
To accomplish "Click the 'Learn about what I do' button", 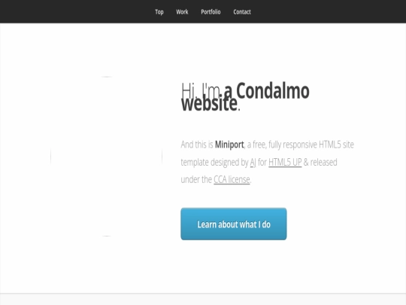I will pos(234,224).
